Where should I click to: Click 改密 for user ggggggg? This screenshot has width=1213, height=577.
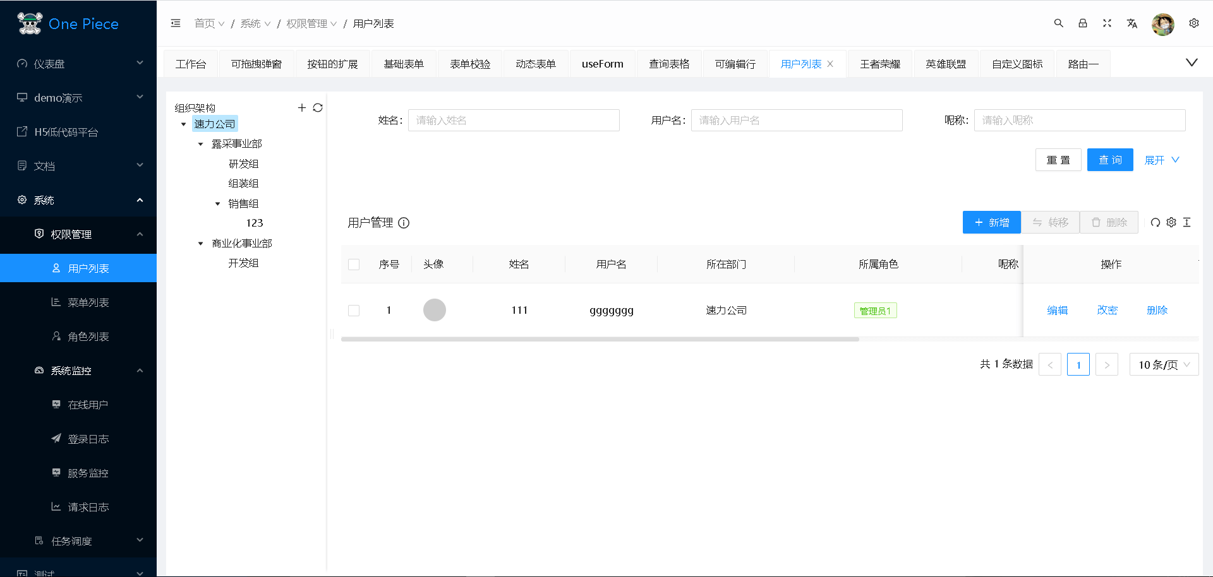point(1107,310)
